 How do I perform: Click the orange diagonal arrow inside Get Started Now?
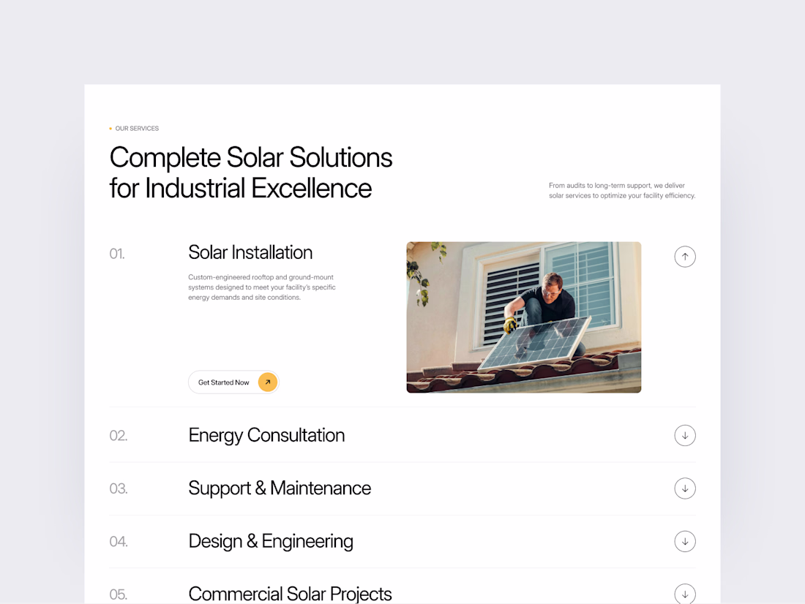(x=267, y=382)
